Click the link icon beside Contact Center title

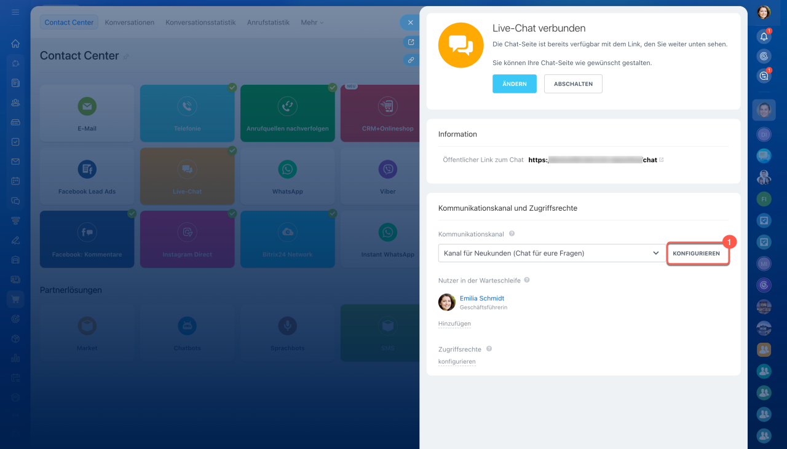click(x=126, y=57)
